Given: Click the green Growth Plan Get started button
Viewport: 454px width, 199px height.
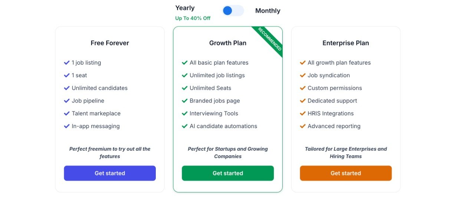Looking at the screenshot, I should 228,173.
